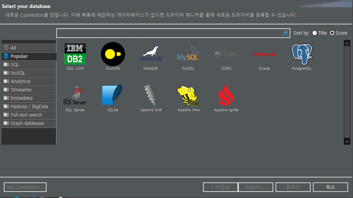Open the Hadoop / BigData category
This screenshot has width=353, height=198.
pyautogui.click(x=29, y=107)
